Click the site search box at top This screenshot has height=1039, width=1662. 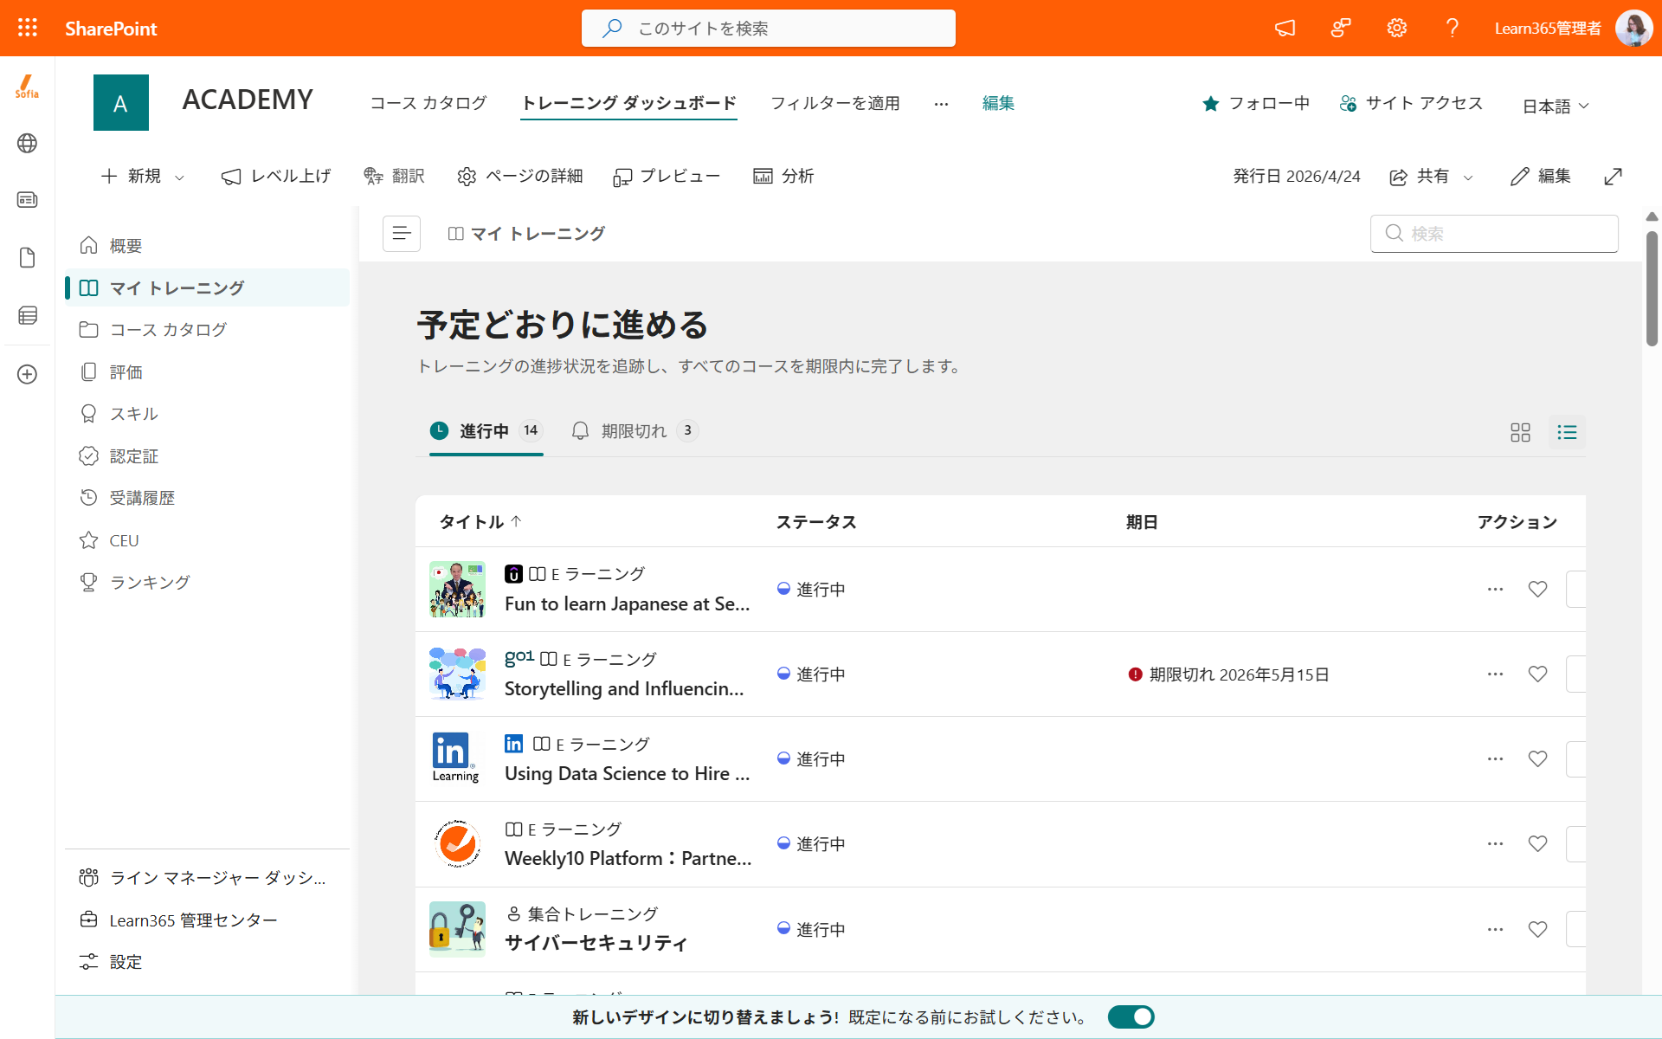[769, 28]
